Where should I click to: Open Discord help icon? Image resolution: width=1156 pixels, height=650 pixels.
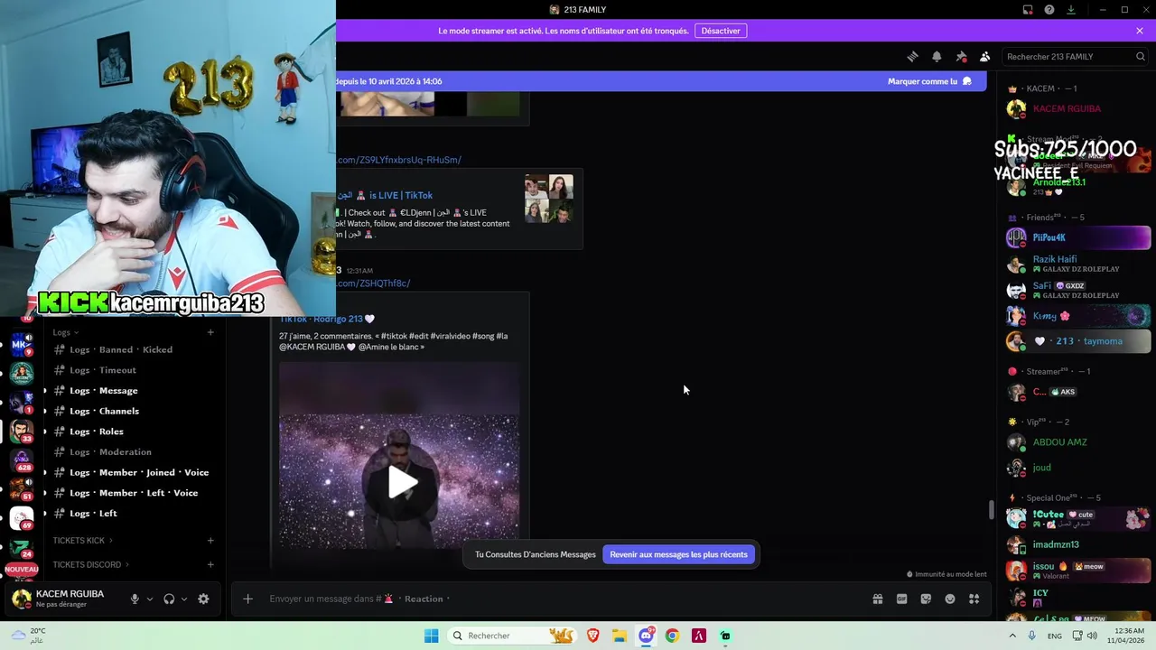[1049, 10]
